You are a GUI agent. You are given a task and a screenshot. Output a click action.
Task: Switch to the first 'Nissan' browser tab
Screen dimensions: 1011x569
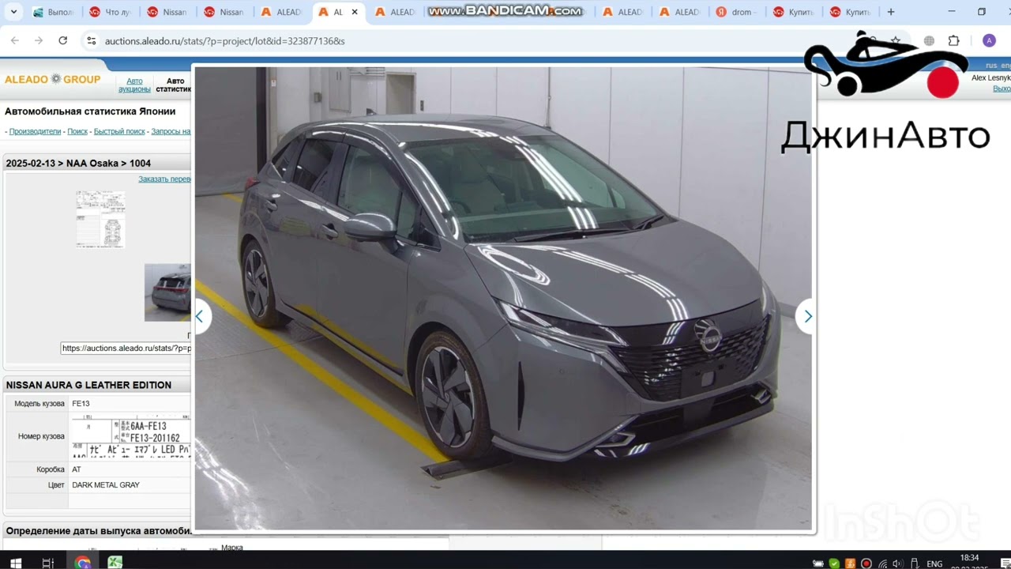coord(167,12)
